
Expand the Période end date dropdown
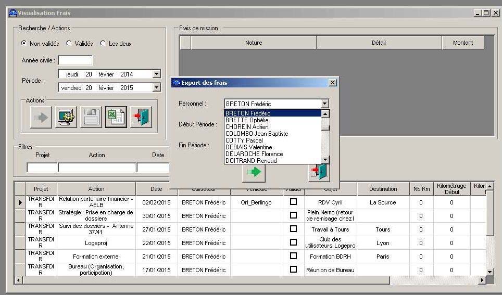(156, 88)
